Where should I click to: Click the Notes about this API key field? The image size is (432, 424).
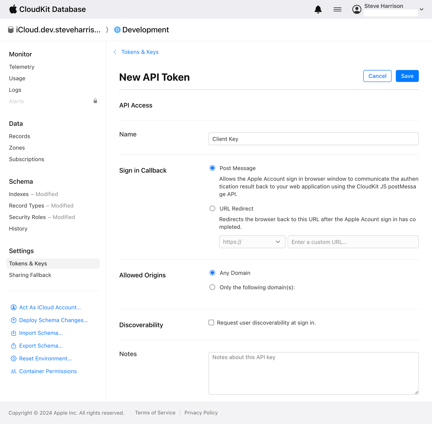(x=313, y=373)
